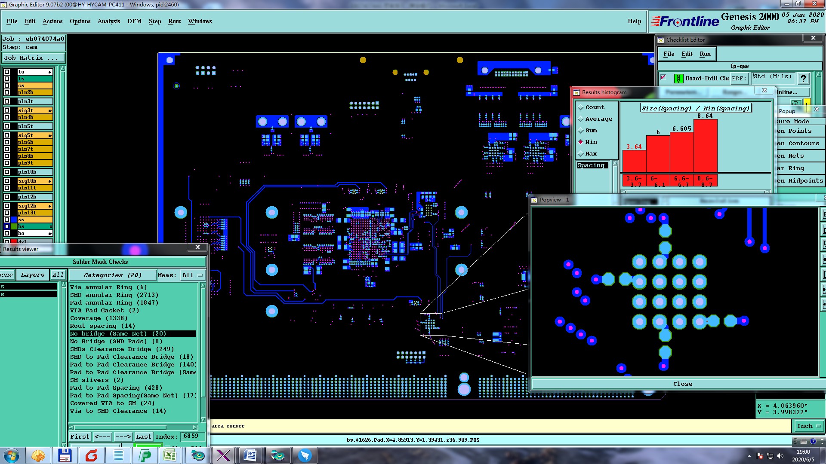The width and height of the screenshot is (826, 464).
Task: Open the DFM menu
Action: (x=134, y=21)
